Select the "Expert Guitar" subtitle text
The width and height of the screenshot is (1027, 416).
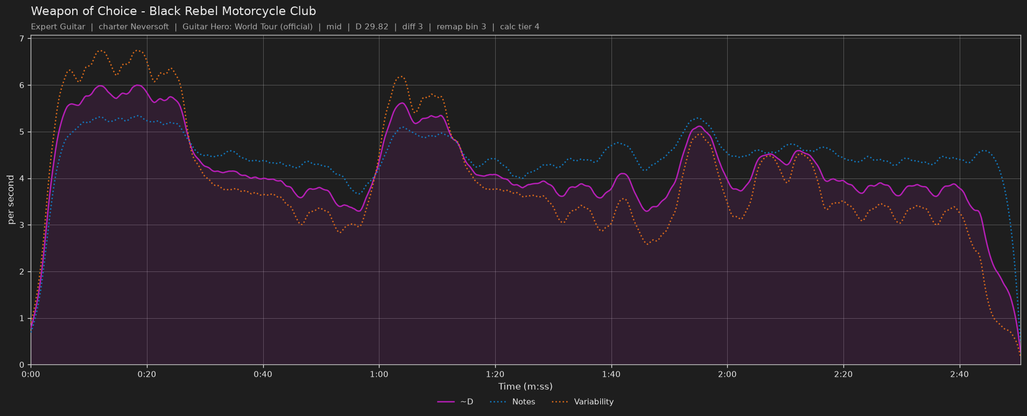coord(58,27)
